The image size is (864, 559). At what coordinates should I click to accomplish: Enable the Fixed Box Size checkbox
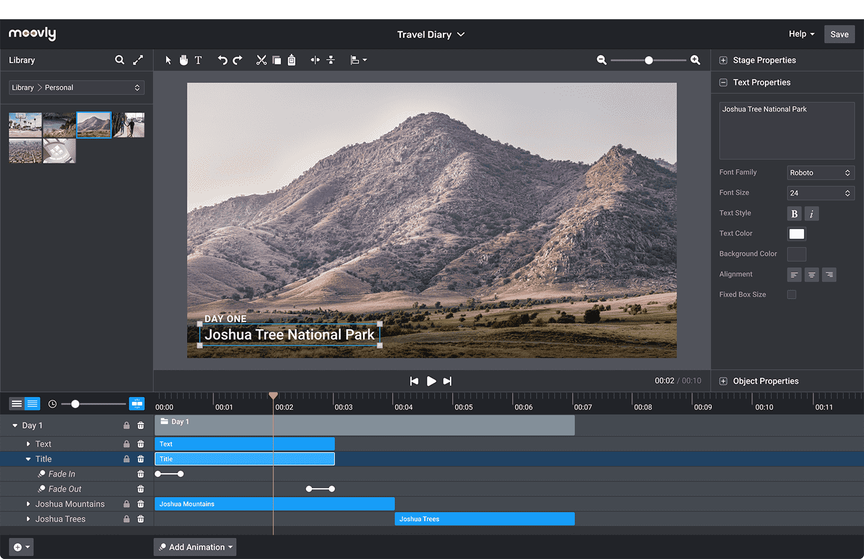coord(792,294)
